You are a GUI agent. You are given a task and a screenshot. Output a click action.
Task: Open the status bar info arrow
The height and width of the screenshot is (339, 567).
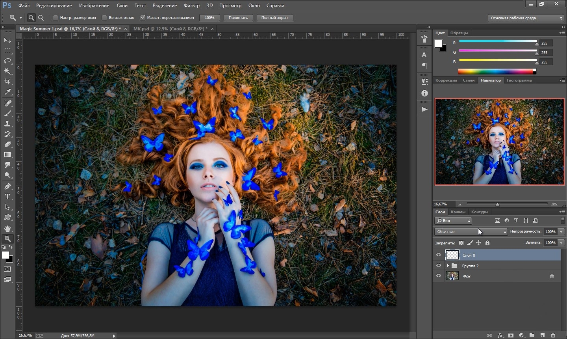point(114,336)
